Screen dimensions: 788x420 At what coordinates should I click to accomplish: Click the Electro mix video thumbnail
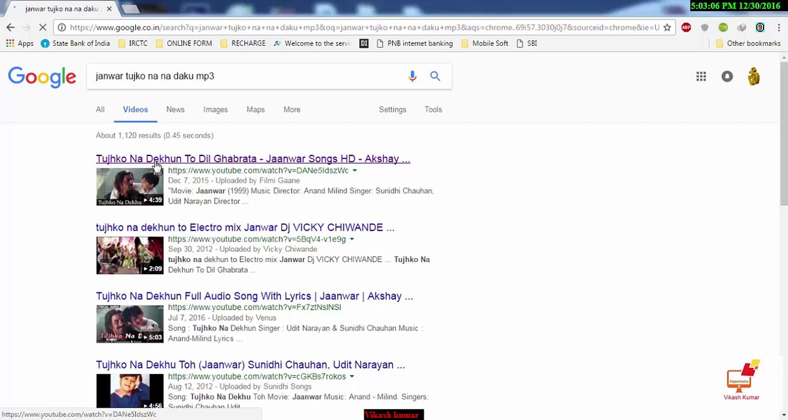(x=130, y=255)
